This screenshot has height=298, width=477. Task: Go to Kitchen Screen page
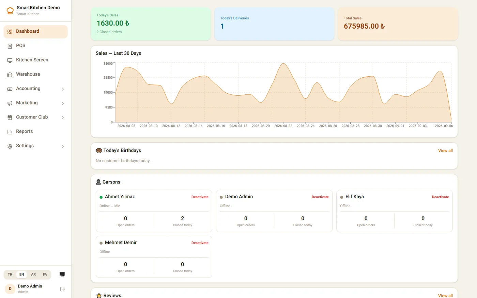coord(35,60)
